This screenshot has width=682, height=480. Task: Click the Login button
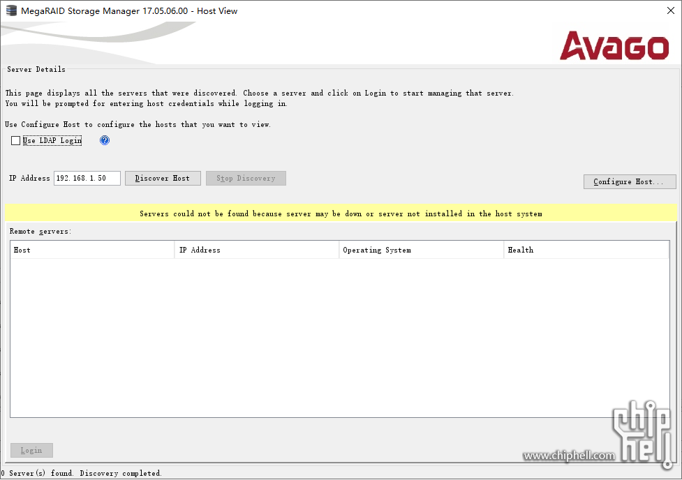tap(31, 451)
